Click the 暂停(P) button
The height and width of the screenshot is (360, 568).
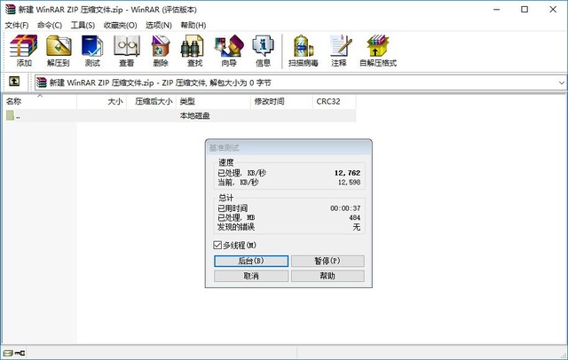coord(327,261)
